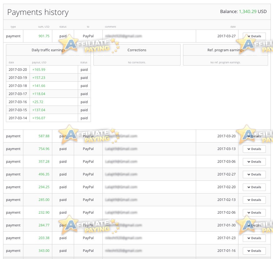Collapse Details for the 2017-03-27 payment
273x259 pixels.
(254, 36)
